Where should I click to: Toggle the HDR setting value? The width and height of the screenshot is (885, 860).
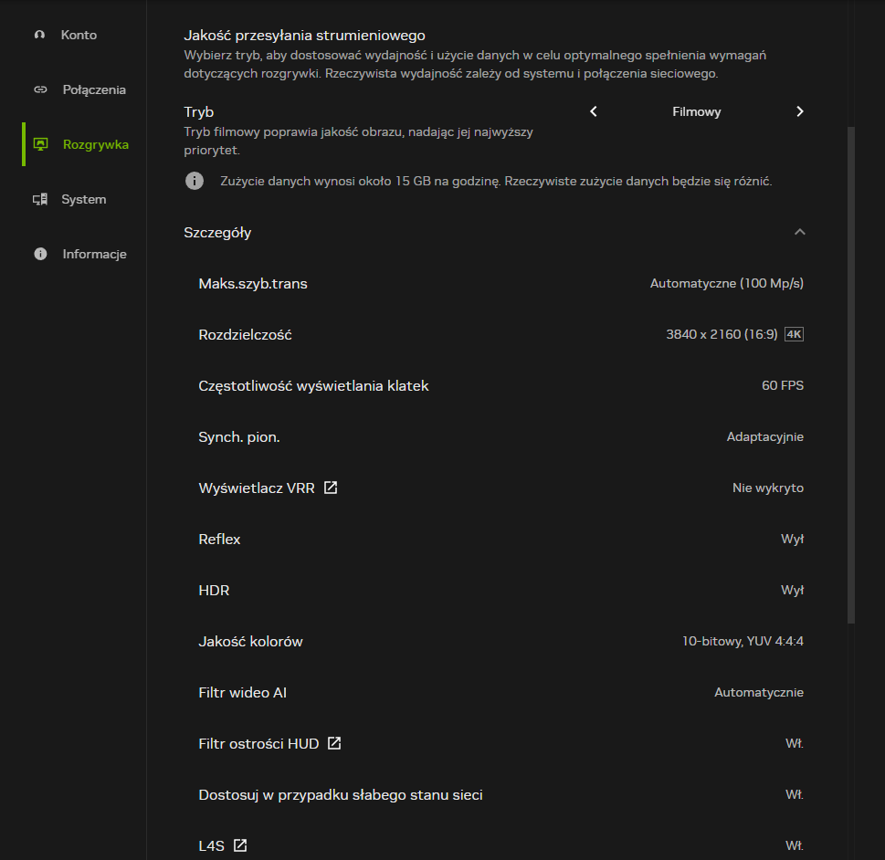pyautogui.click(x=792, y=590)
